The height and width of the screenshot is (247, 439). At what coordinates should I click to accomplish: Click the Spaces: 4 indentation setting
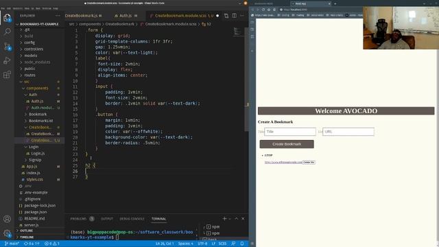[186, 244]
